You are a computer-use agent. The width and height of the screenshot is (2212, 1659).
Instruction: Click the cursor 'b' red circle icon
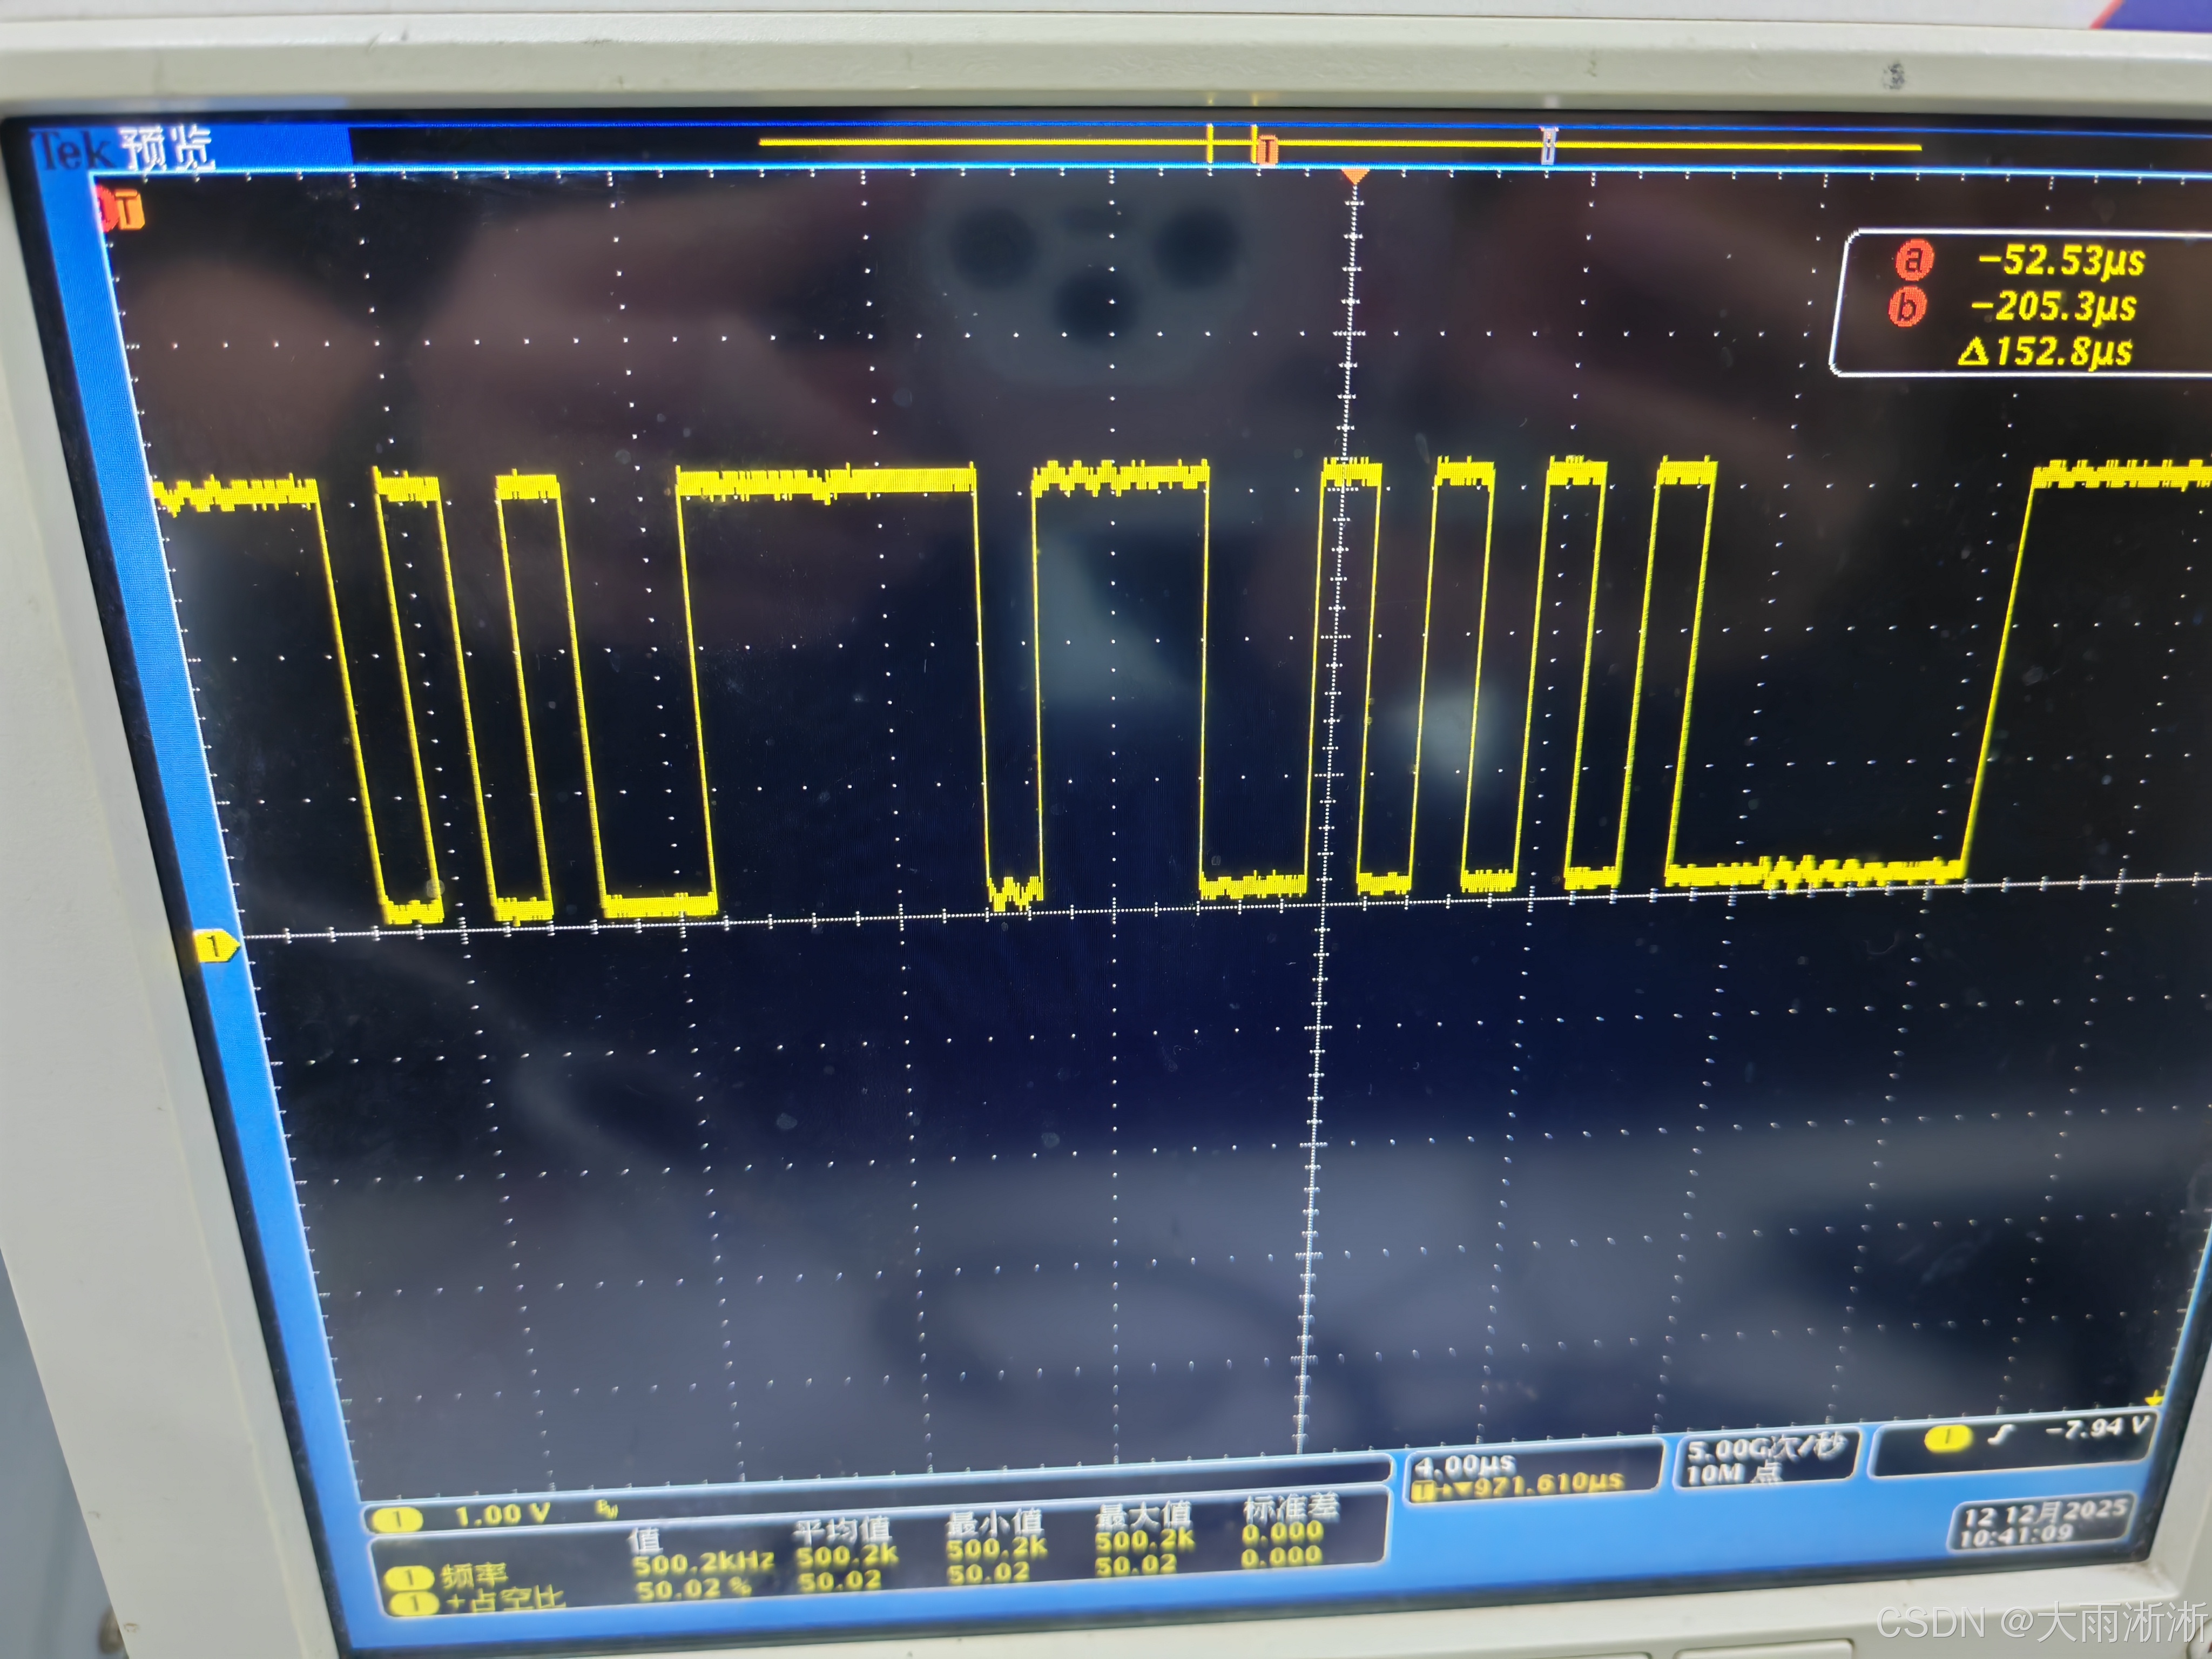pos(1907,306)
